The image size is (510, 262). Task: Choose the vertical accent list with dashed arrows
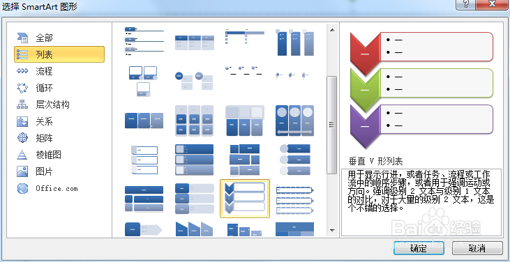[x=294, y=199]
